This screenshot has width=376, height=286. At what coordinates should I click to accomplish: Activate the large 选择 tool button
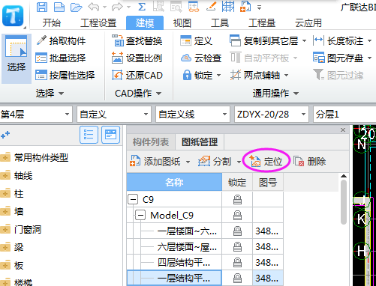pos(17,58)
